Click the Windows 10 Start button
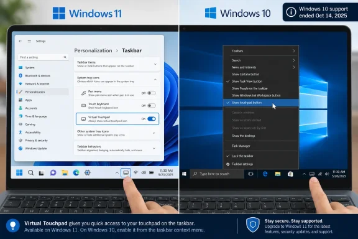 click(x=184, y=174)
